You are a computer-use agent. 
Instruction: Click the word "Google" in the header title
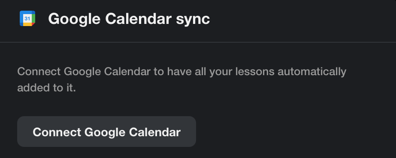pos(75,19)
